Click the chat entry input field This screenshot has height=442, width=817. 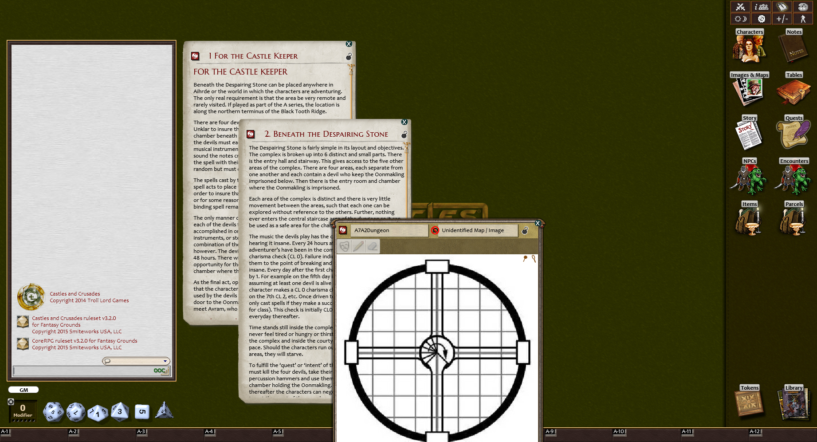click(82, 371)
